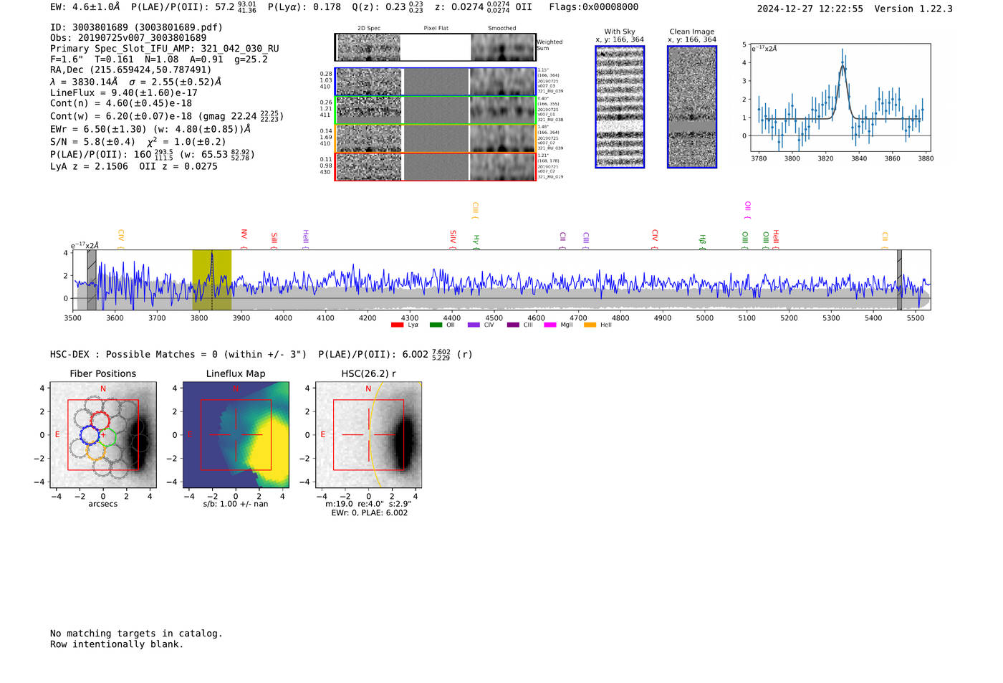1003x683 pixels.
Task: Open the Lineflux Map image
Action: [x=236, y=435]
